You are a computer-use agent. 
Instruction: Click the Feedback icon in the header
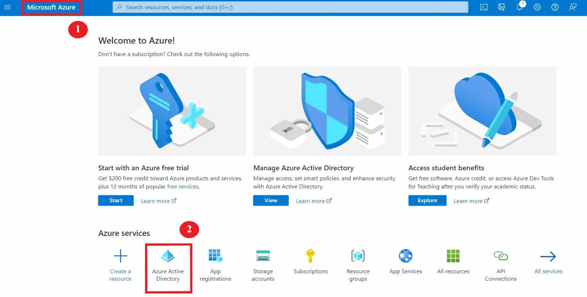(x=573, y=7)
